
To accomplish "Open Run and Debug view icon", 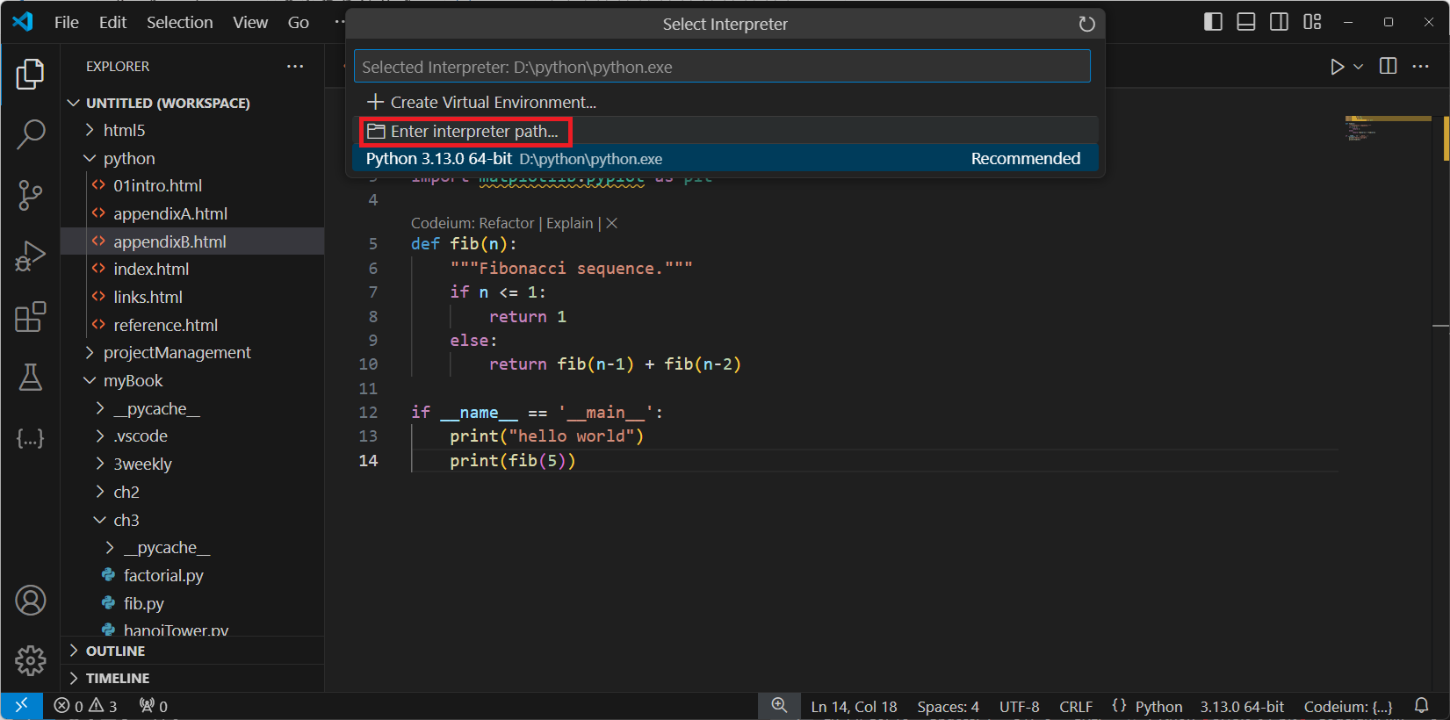I will point(31,256).
